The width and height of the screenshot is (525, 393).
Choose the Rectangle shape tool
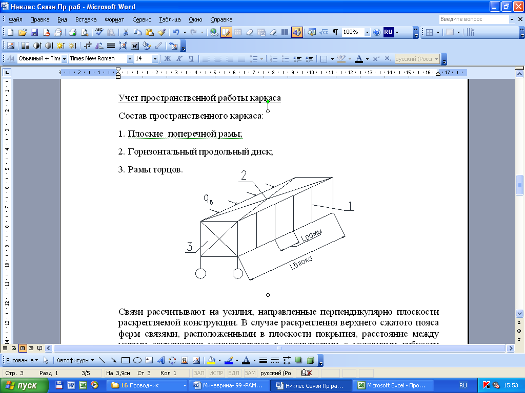point(126,360)
